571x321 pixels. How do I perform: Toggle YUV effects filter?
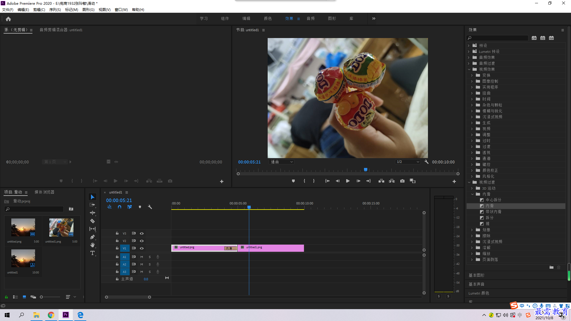pyautogui.click(x=551, y=38)
